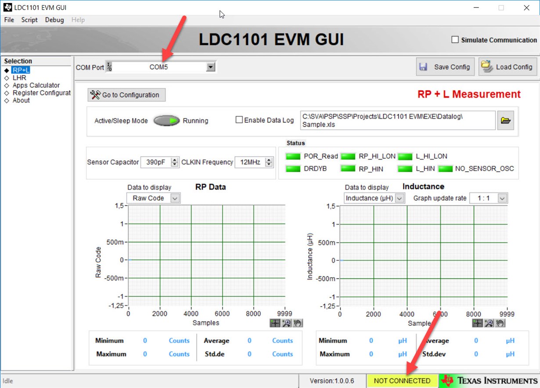Select pan hand tool under RP Data graph
540x388 pixels.
298,323
